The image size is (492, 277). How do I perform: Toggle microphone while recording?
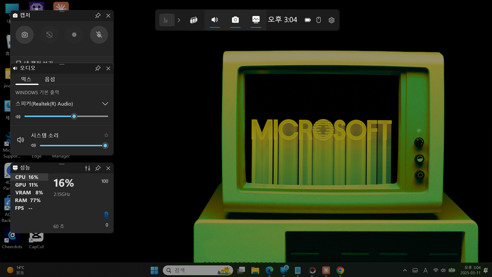coord(99,35)
